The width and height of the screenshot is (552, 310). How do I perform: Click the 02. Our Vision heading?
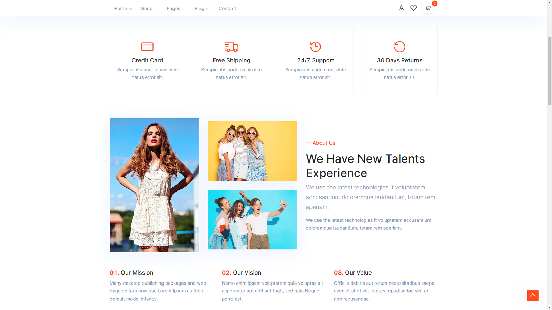coord(241,273)
